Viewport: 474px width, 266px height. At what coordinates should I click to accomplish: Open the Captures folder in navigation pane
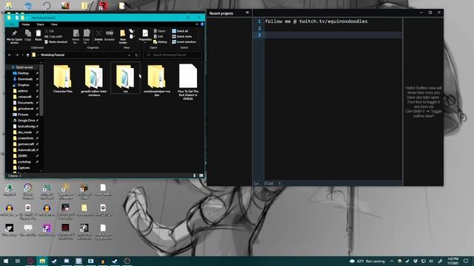coord(24,168)
